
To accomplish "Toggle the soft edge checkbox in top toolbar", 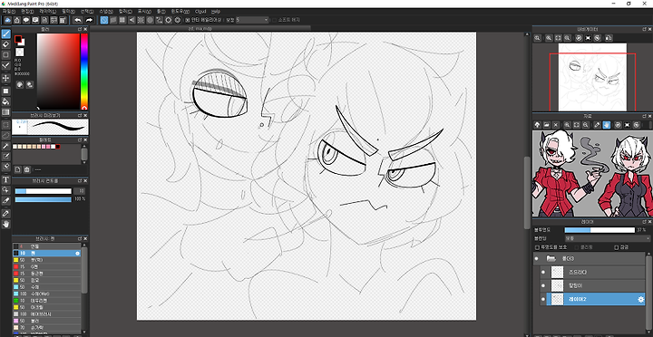I will click(274, 20).
